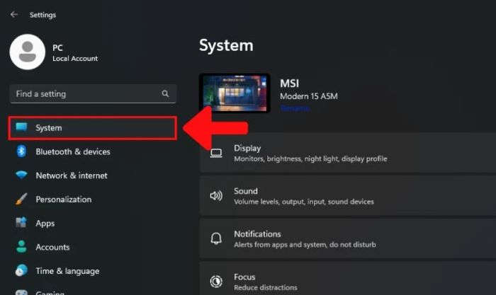Click the Accounts person icon
Image resolution: width=496 pixels, height=295 pixels.
[x=21, y=247]
